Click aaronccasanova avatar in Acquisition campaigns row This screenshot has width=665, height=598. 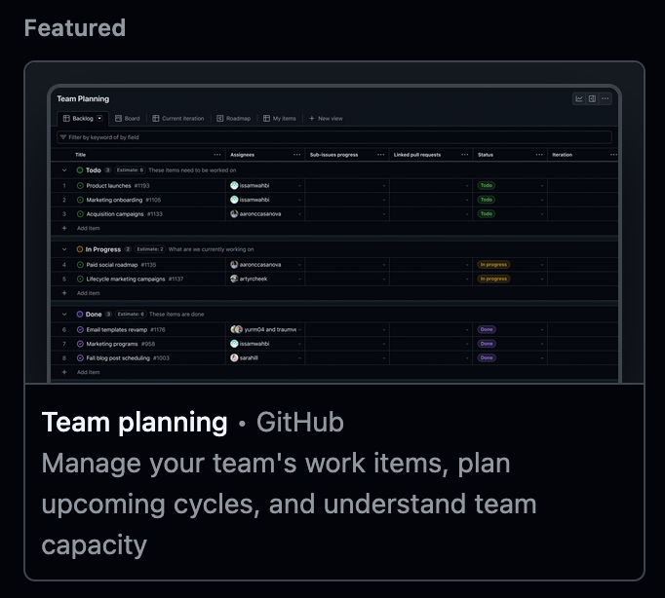click(234, 214)
